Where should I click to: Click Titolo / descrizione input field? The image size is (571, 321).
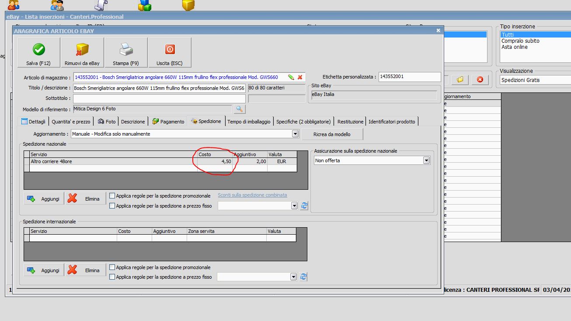(159, 88)
